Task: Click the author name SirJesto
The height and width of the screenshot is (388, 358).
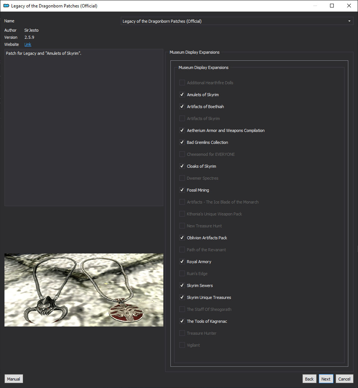Action: (31, 30)
